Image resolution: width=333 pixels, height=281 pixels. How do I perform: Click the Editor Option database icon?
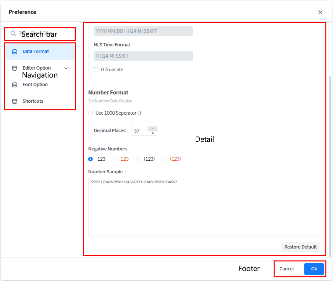15,68
